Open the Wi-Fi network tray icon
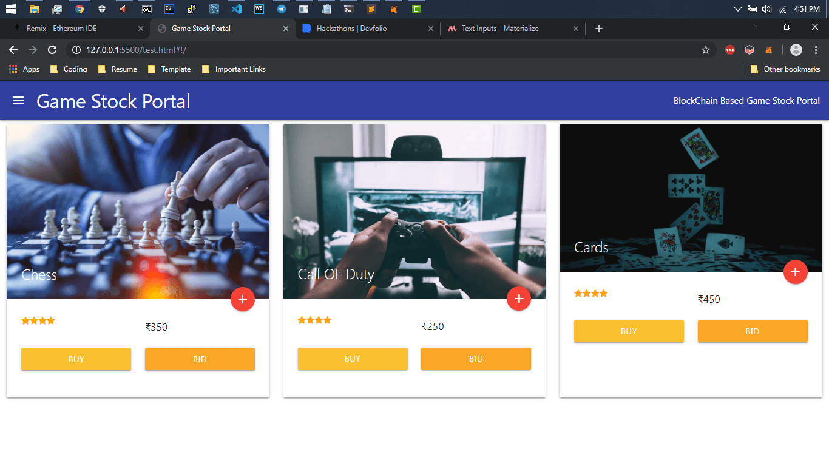The image size is (829, 466). pyautogui.click(x=782, y=9)
